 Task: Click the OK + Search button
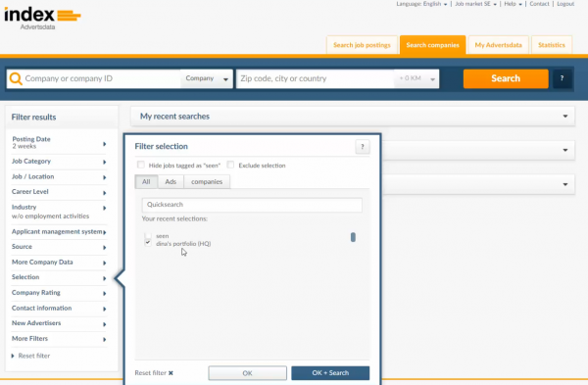click(330, 373)
